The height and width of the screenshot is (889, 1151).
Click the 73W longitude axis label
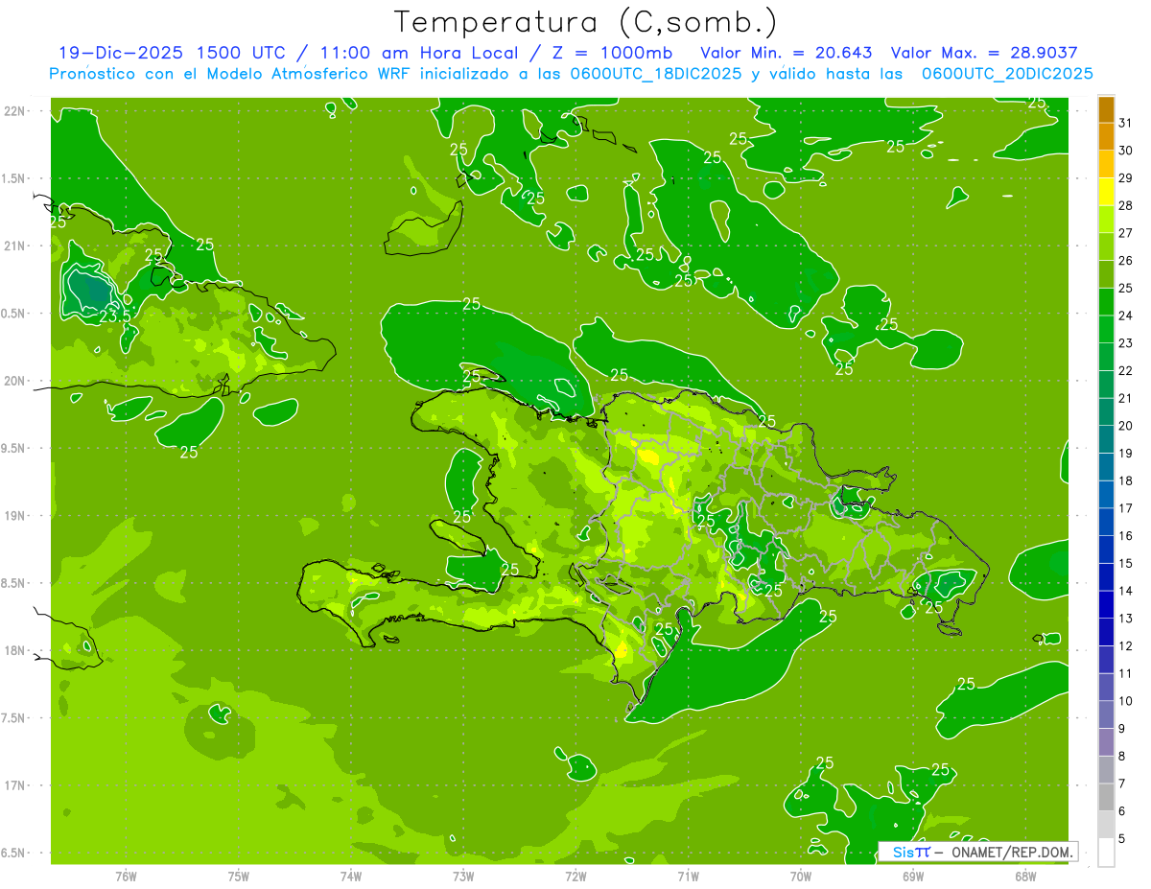click(x=463, y=877)
